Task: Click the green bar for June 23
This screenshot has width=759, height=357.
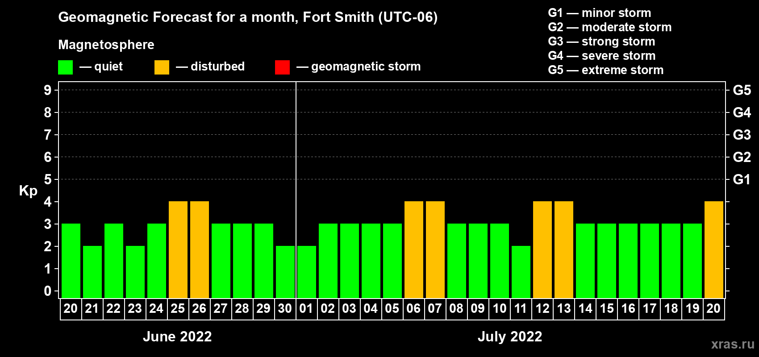Action: pos(135,272)
